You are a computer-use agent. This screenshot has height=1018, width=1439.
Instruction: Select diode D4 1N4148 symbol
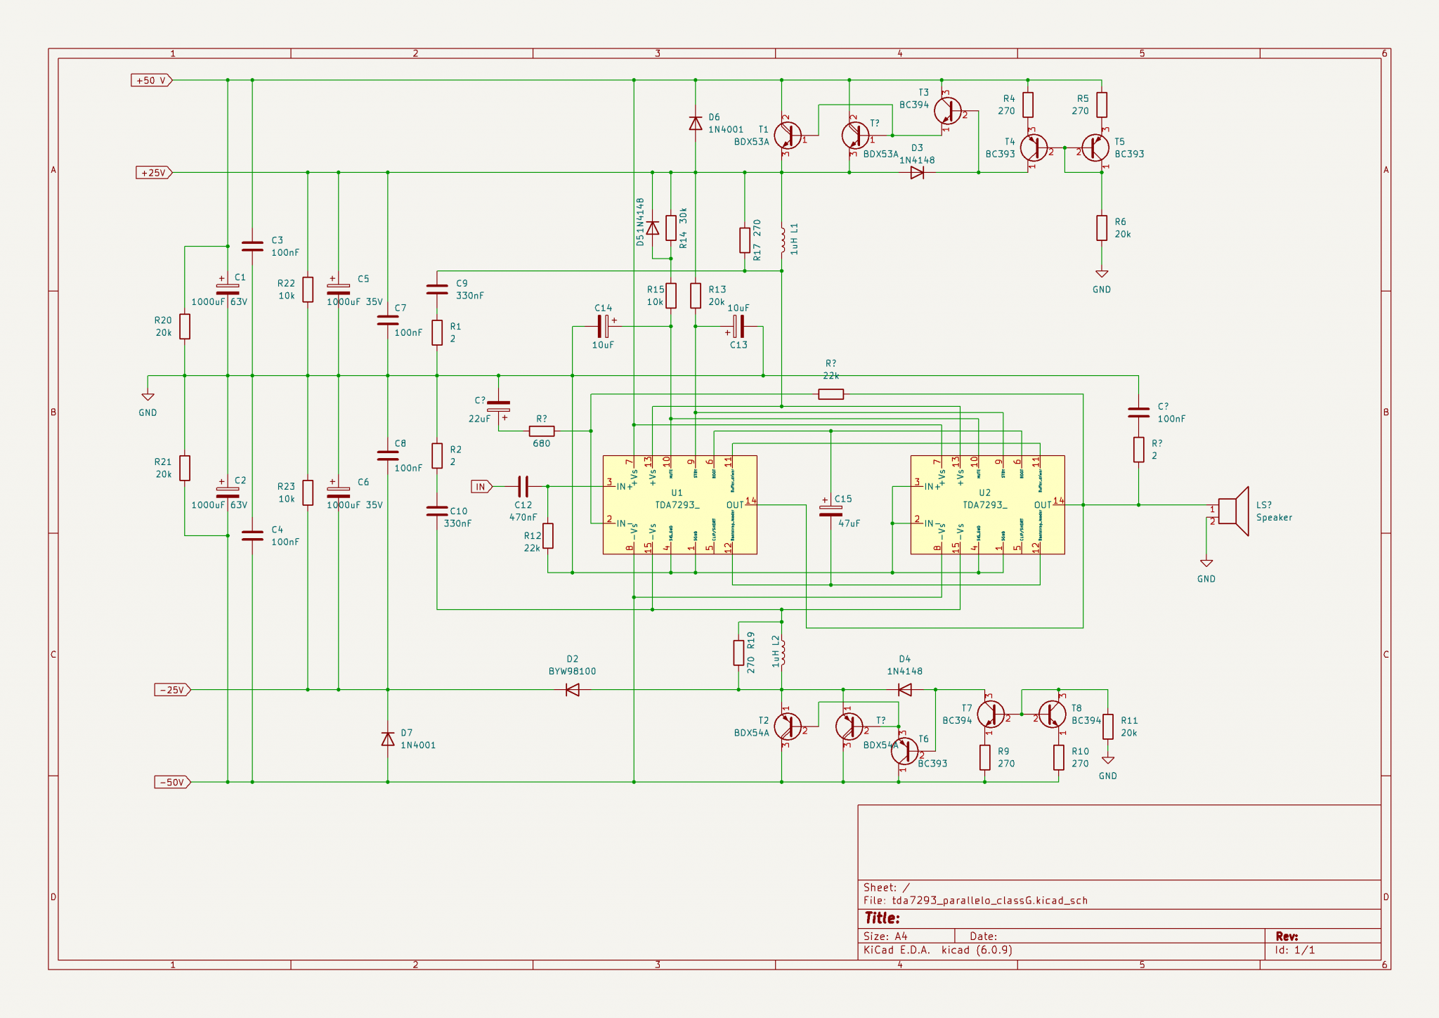(905, 690)
